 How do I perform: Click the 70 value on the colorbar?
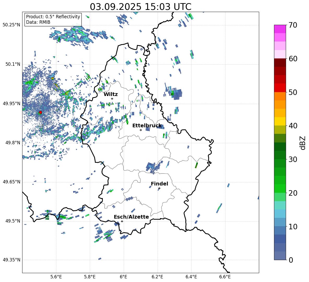pos(293,25)
